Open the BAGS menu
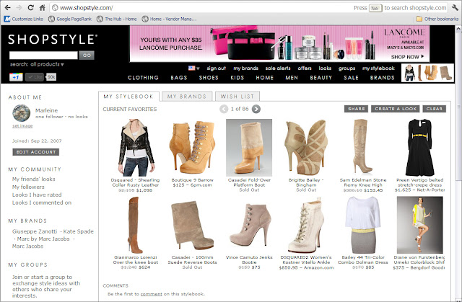The width and height of the screenshot is (462, 302). [x=179, y=78]
